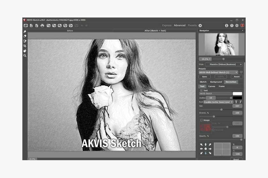The width and height of the screenshot is (268, 178).
Task: Click the black outline color swatch
Action: click(x=237, y=98)
